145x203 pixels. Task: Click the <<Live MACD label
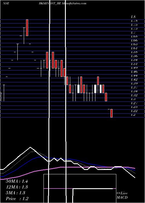tap(122, 195)
